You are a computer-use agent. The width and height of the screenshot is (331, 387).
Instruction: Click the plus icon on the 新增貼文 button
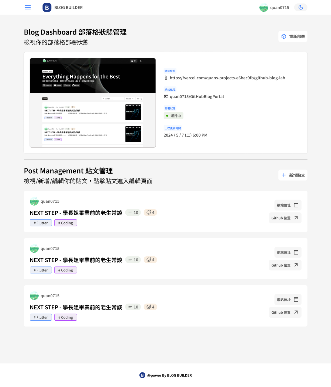click(x=283, y=175)
